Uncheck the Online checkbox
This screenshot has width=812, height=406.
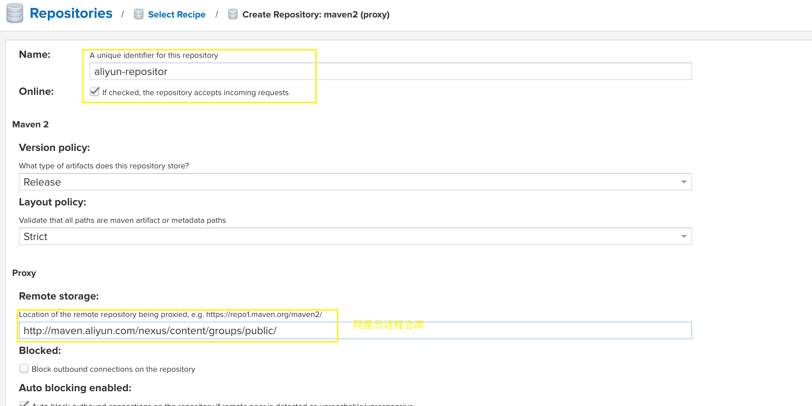click(x=95, y=92)
